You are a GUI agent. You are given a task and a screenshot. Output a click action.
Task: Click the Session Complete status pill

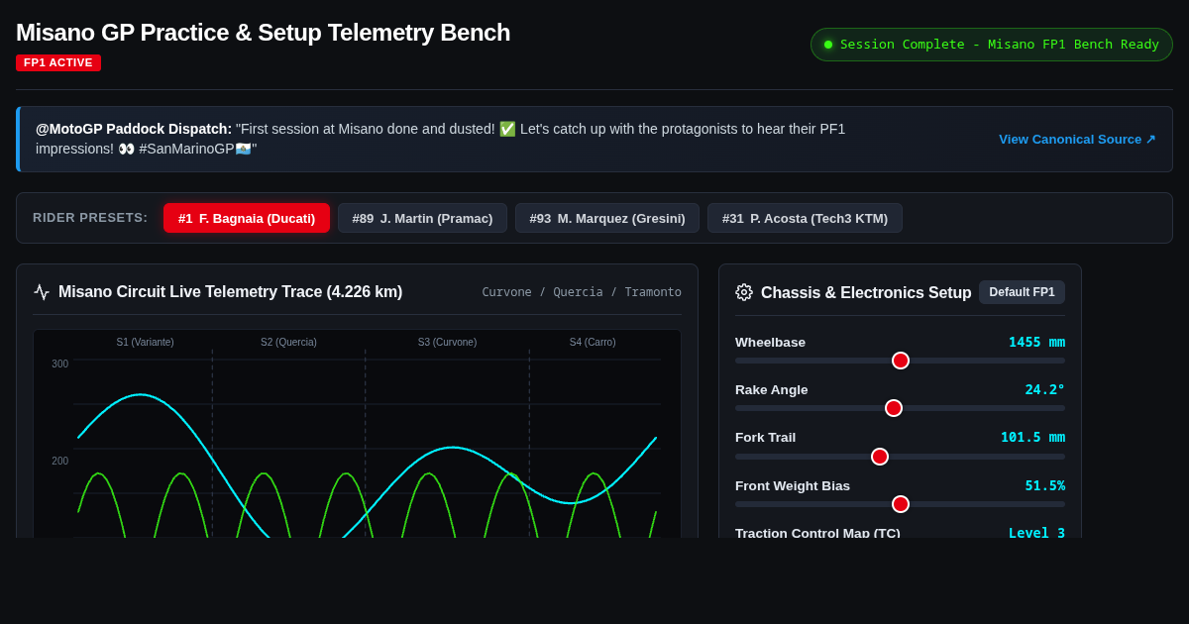pos(992,45)
